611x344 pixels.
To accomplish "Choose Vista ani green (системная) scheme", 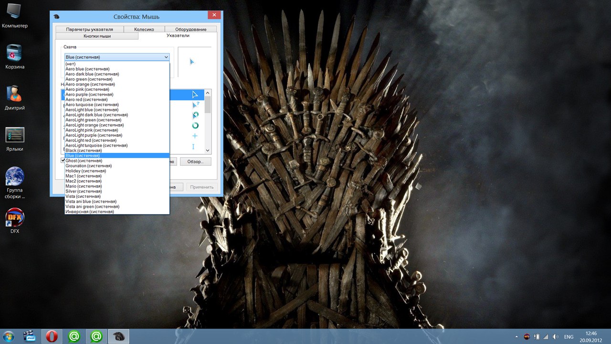I will pos(117,206).
